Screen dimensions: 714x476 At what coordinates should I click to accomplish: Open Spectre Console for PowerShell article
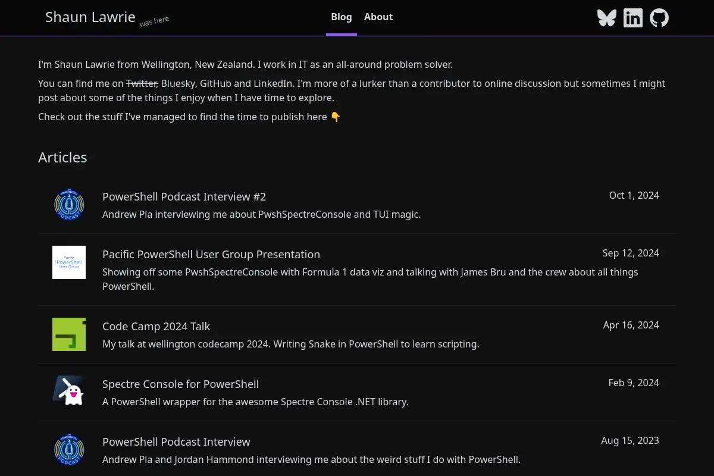pos(180,384)
